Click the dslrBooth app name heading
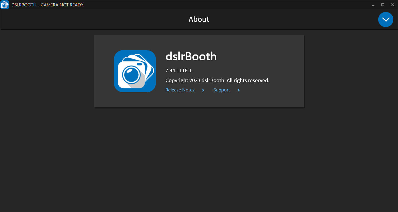The image size is (398, 212). click(x=191, y=56)
